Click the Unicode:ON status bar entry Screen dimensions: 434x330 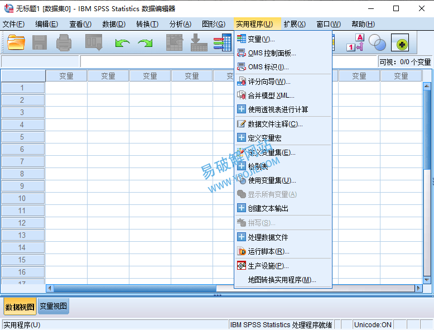(x=373, y=325)
